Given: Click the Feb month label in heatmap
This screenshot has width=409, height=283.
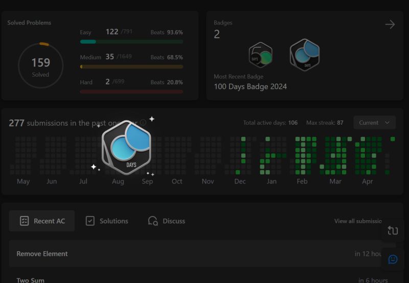Looking at the screenshot, I should click(x=302, y=181).
